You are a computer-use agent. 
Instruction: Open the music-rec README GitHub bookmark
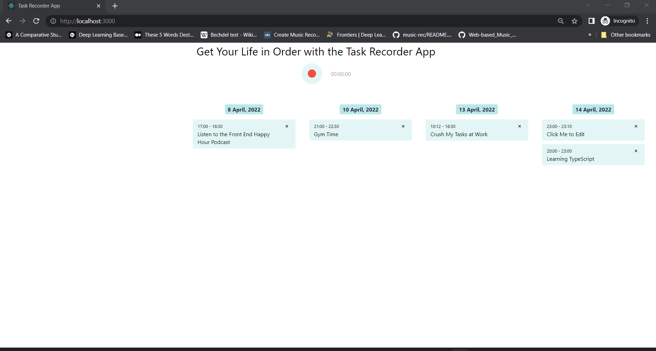point(422,35)
